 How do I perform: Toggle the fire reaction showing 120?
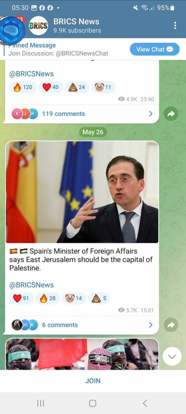[23, 87]
